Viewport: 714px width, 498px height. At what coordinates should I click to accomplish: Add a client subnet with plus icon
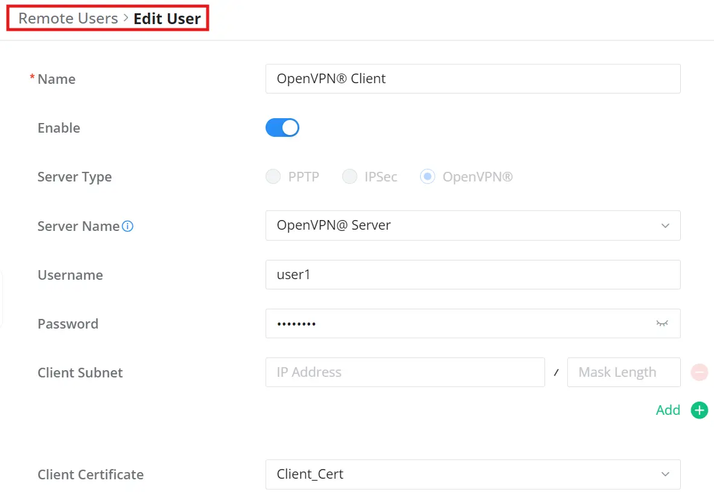tap(699, 410)
